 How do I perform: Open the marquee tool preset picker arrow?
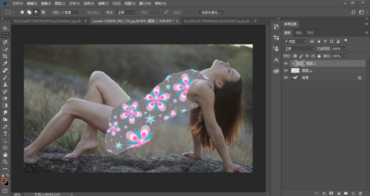tap(13, 12)
